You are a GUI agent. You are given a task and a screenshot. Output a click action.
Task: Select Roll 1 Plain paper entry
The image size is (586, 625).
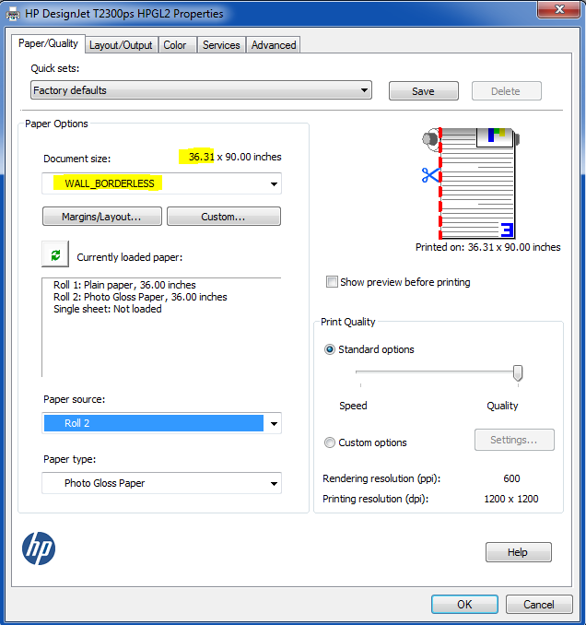pyautogui.click(x=124, y=285)
